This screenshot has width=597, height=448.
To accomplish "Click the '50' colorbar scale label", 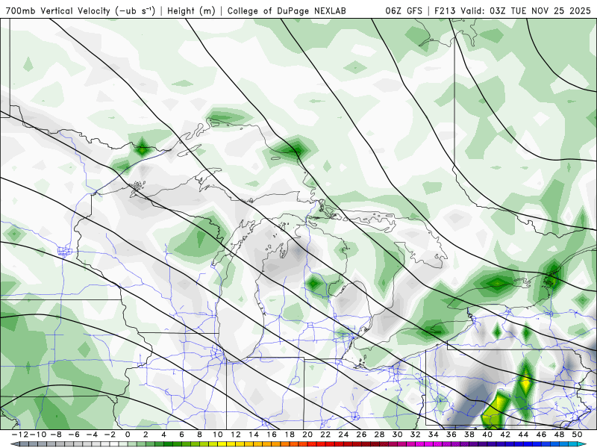I will click(577, 435).
